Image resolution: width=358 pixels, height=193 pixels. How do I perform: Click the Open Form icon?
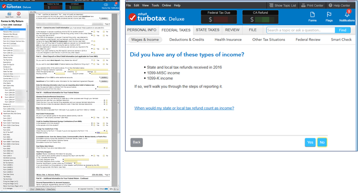(9, 15)
